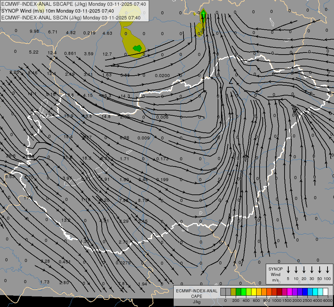This screenshot has height=307, width=334.
Task: Click the map value 15.3
Action: tap(106, 96)
